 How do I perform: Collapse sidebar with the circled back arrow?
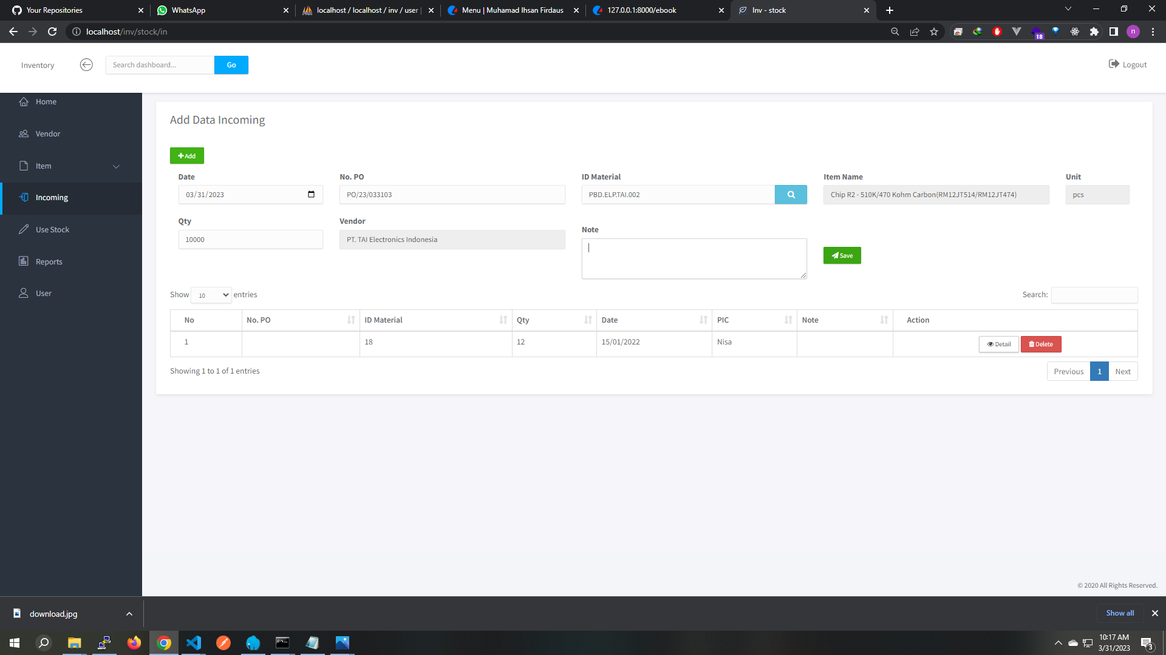point(86,65)
